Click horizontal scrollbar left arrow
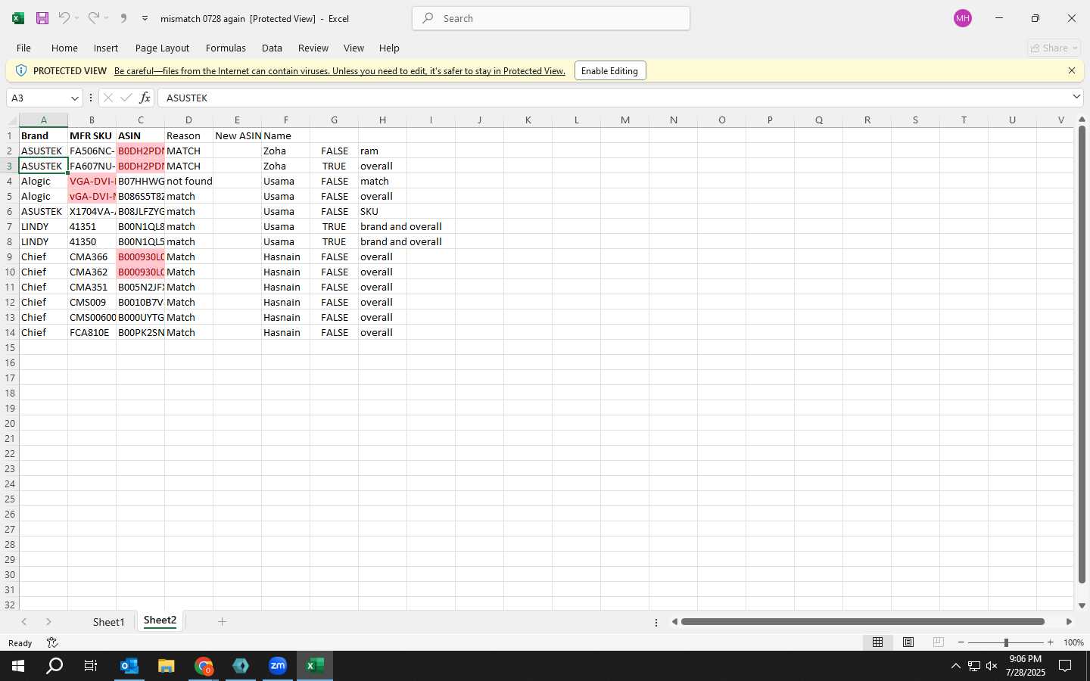Image resolution: width=1090 pixels, height=681 pixels. coord(674,621)
